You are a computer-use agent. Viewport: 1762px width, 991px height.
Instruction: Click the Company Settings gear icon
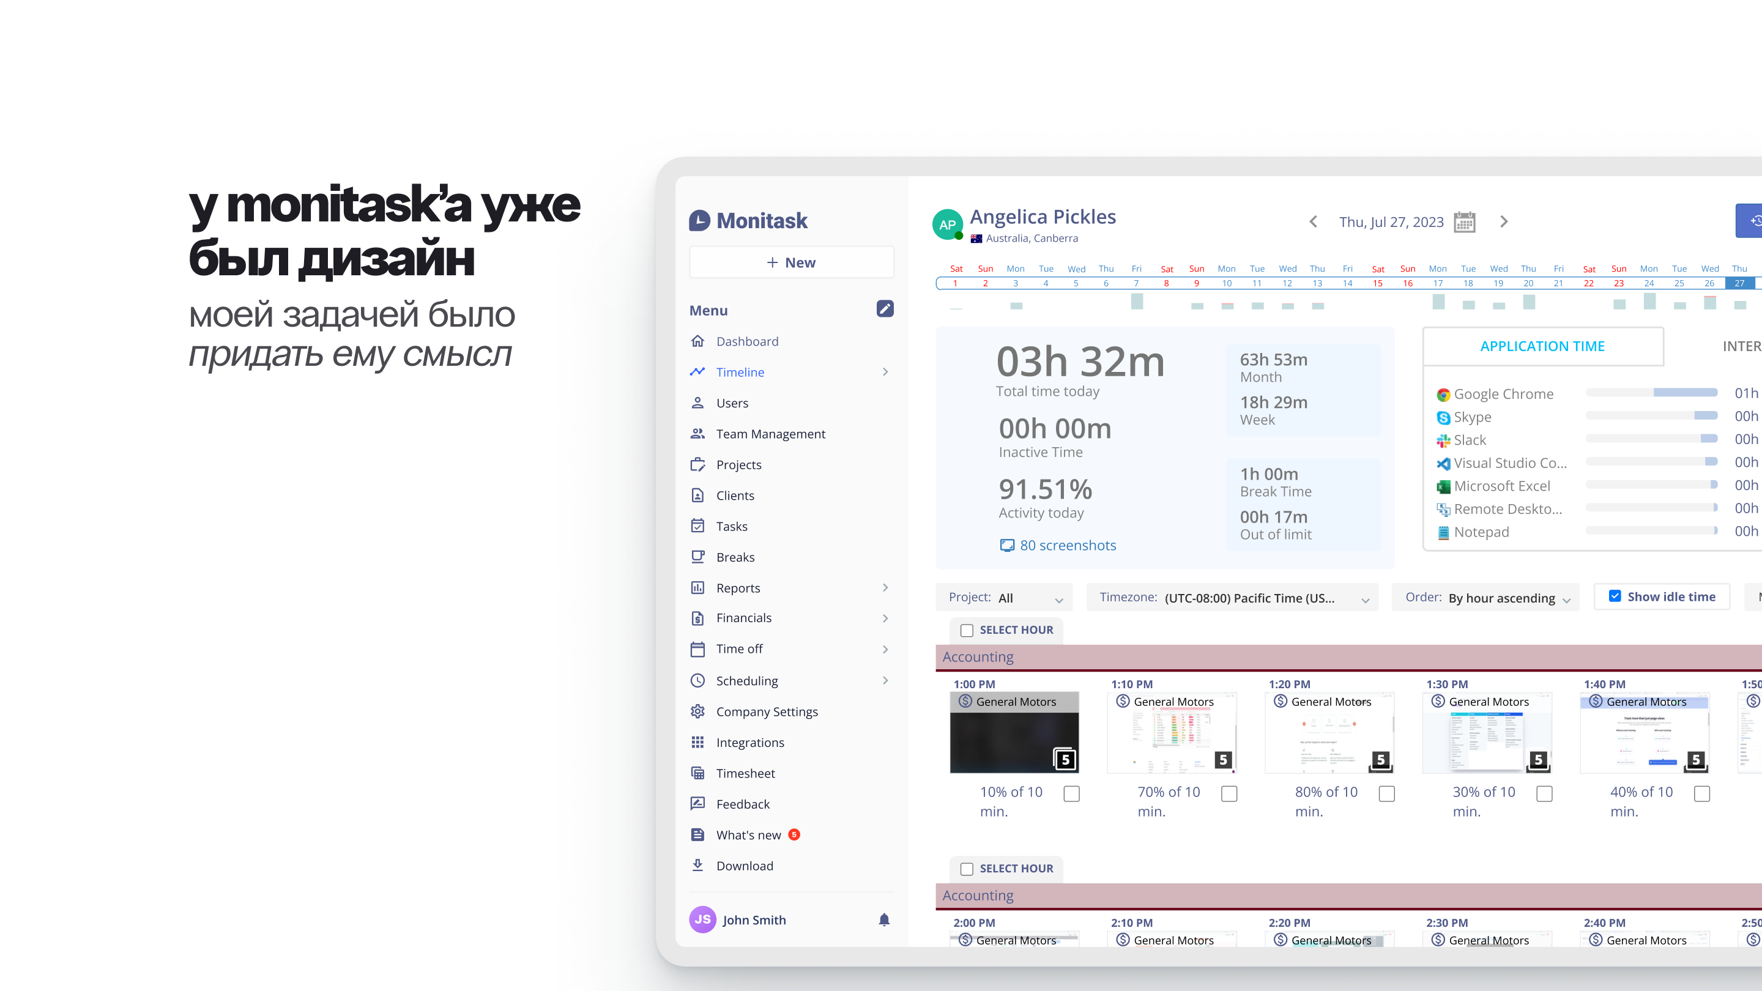coord(697,711)
